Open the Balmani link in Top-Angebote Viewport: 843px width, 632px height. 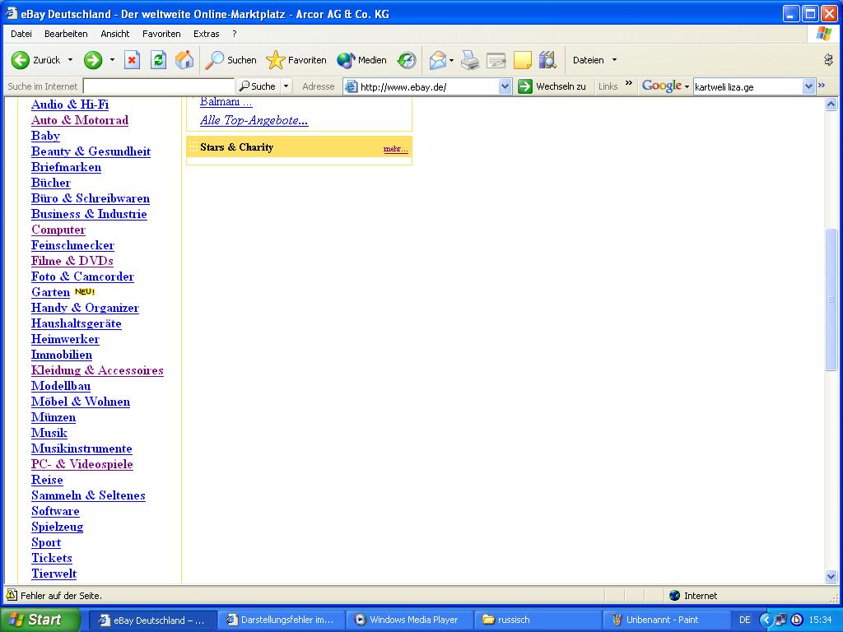click(226, 101)
